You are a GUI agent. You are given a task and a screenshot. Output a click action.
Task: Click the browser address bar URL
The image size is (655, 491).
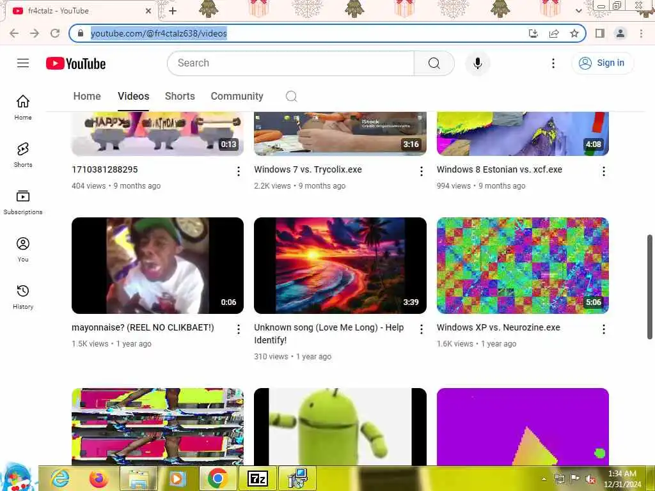pyautogui.click(x=159, y=33)
